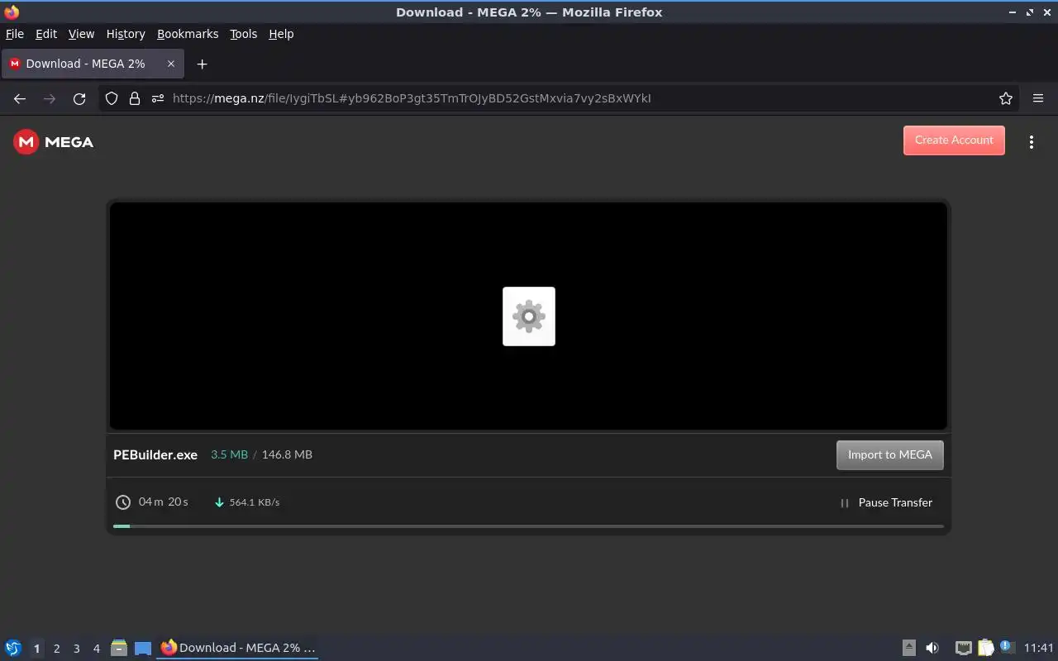The width and height of the screenshot is (1058, 661).
Task: Click the clock time remaining icon
Action: [x=123, y=502]
